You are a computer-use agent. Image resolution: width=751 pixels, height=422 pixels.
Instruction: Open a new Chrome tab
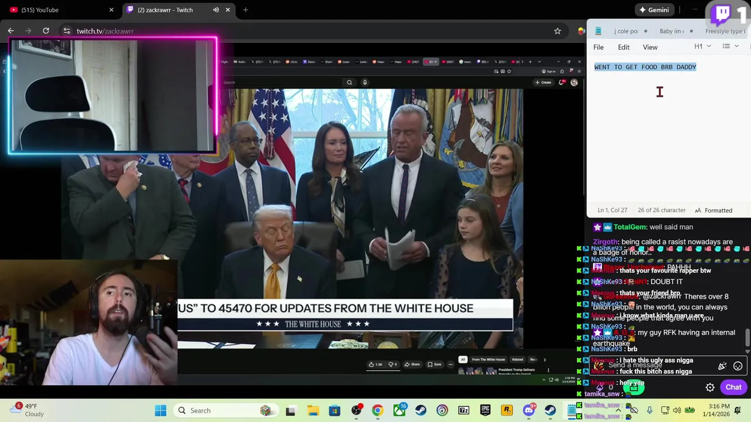pyautogui.click(x=245, y=10)
